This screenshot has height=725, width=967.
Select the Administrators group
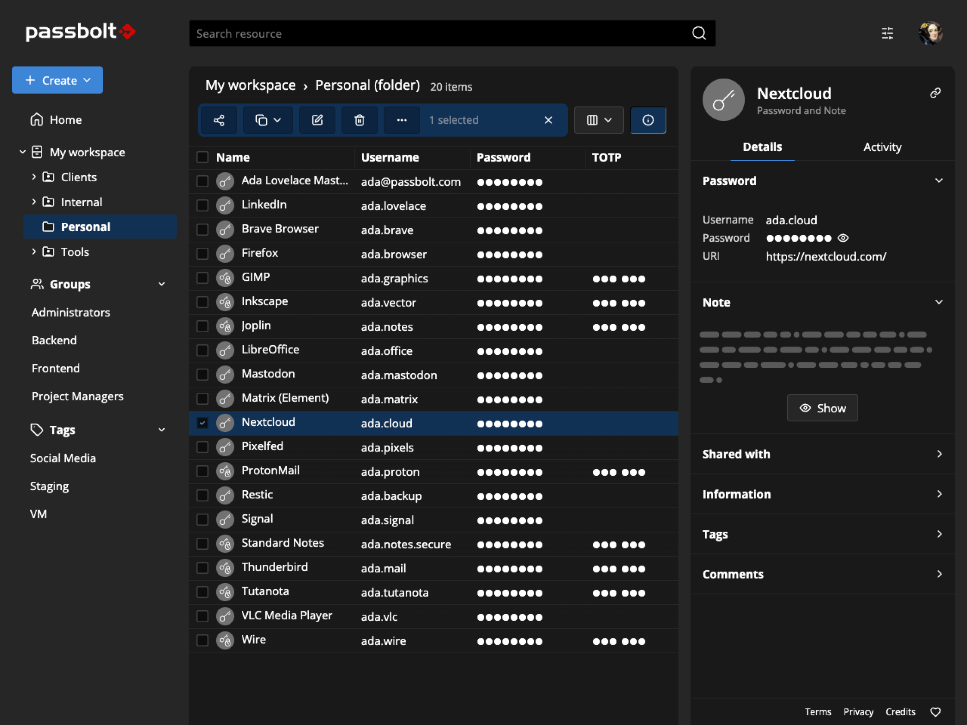point(71,312)
